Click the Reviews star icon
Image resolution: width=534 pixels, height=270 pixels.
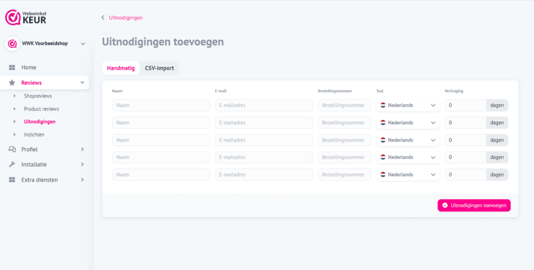tap(12, 83)
